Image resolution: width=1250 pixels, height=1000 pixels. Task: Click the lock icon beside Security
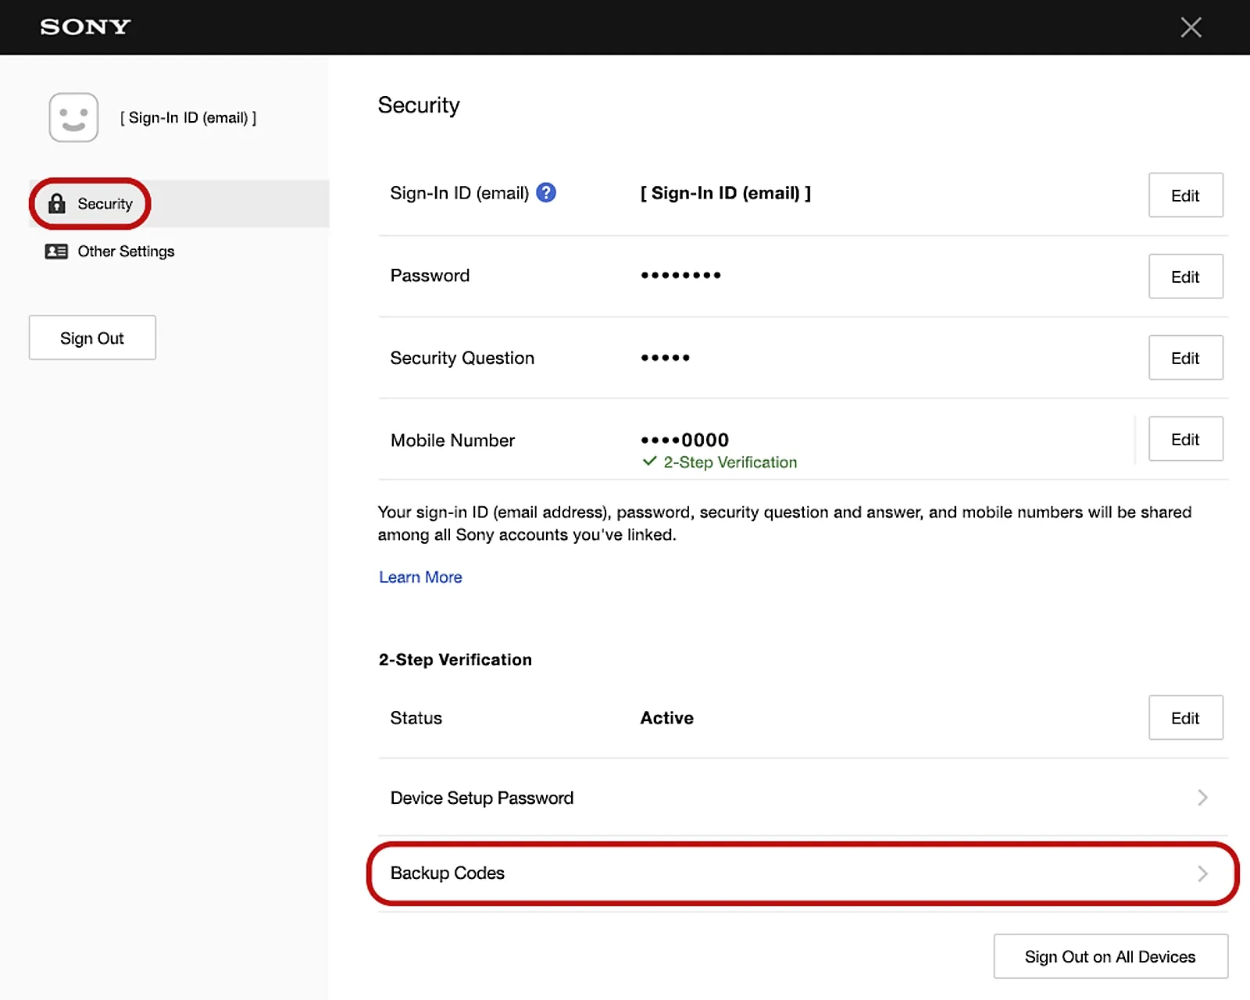[57, 204]
